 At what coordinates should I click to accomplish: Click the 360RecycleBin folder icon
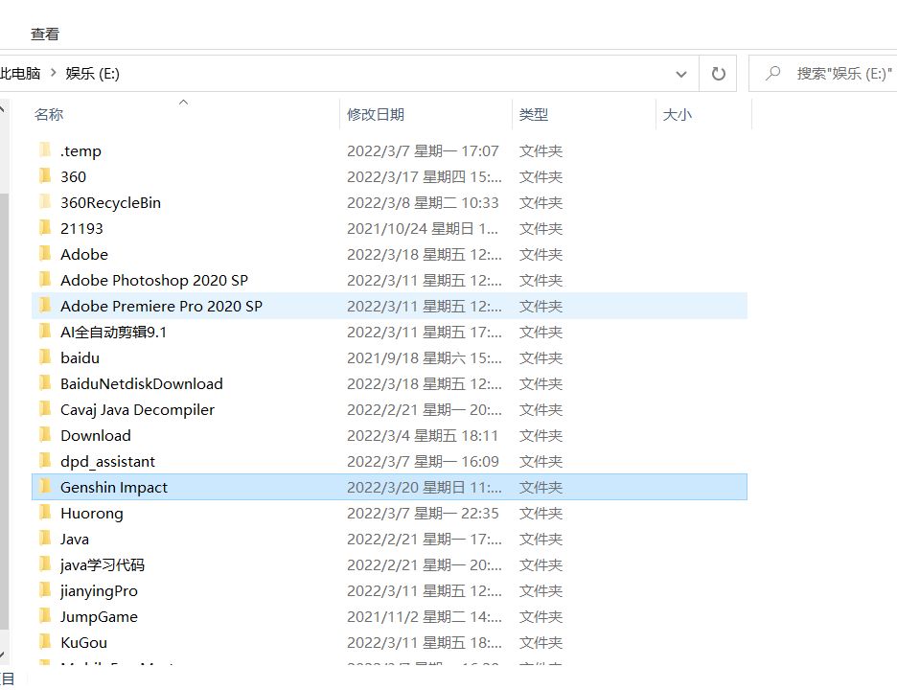coord(45,201)
